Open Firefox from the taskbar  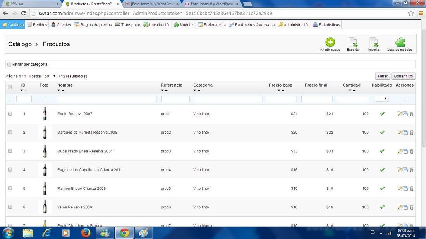[86, 233]
